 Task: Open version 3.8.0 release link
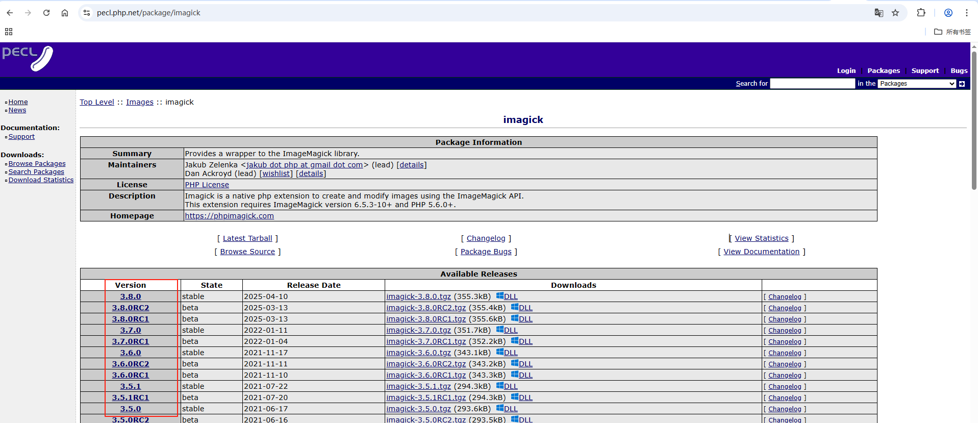click(x=131, y=296)
